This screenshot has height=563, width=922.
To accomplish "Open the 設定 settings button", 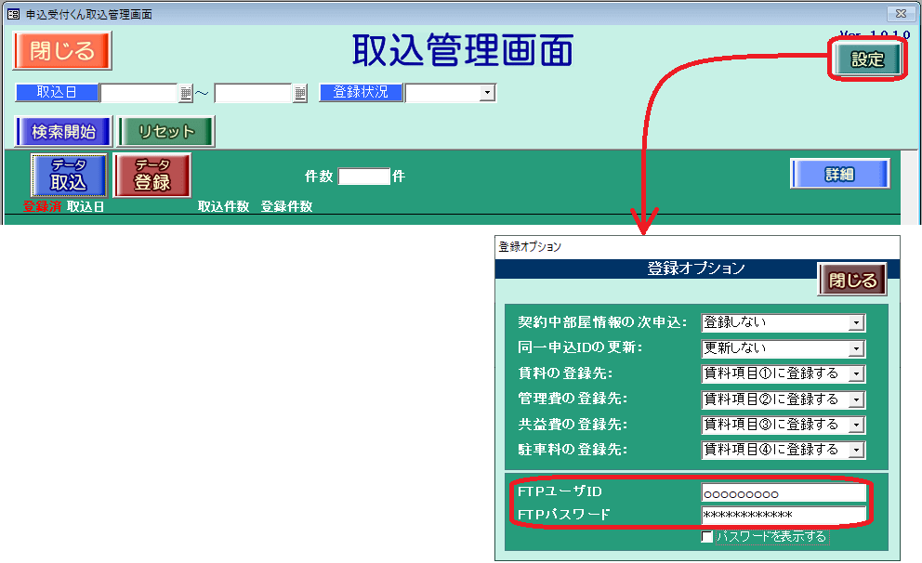I will [867, 59].
